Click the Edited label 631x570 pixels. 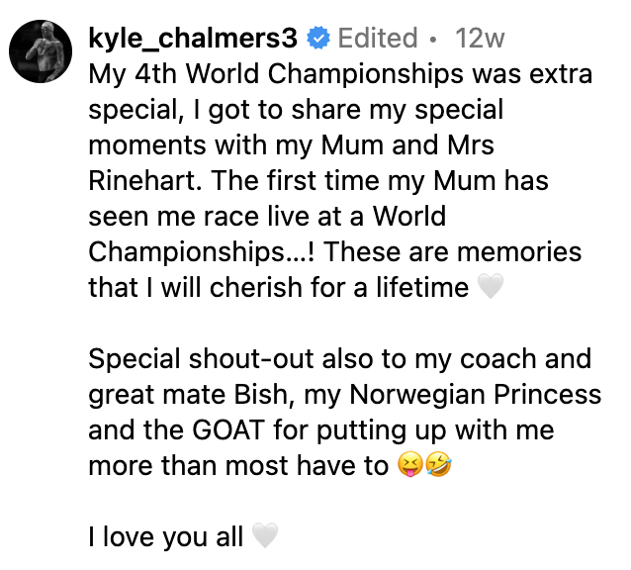click(x=378, y=39)
